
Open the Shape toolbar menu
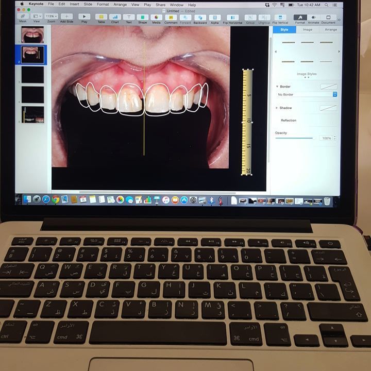(143, 17)
